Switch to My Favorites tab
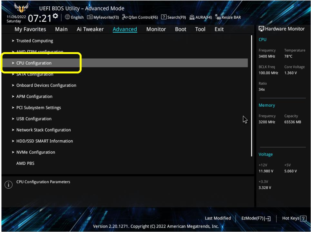Image resolution: width=311 pixels, height=232 pixels. [30, 29]
